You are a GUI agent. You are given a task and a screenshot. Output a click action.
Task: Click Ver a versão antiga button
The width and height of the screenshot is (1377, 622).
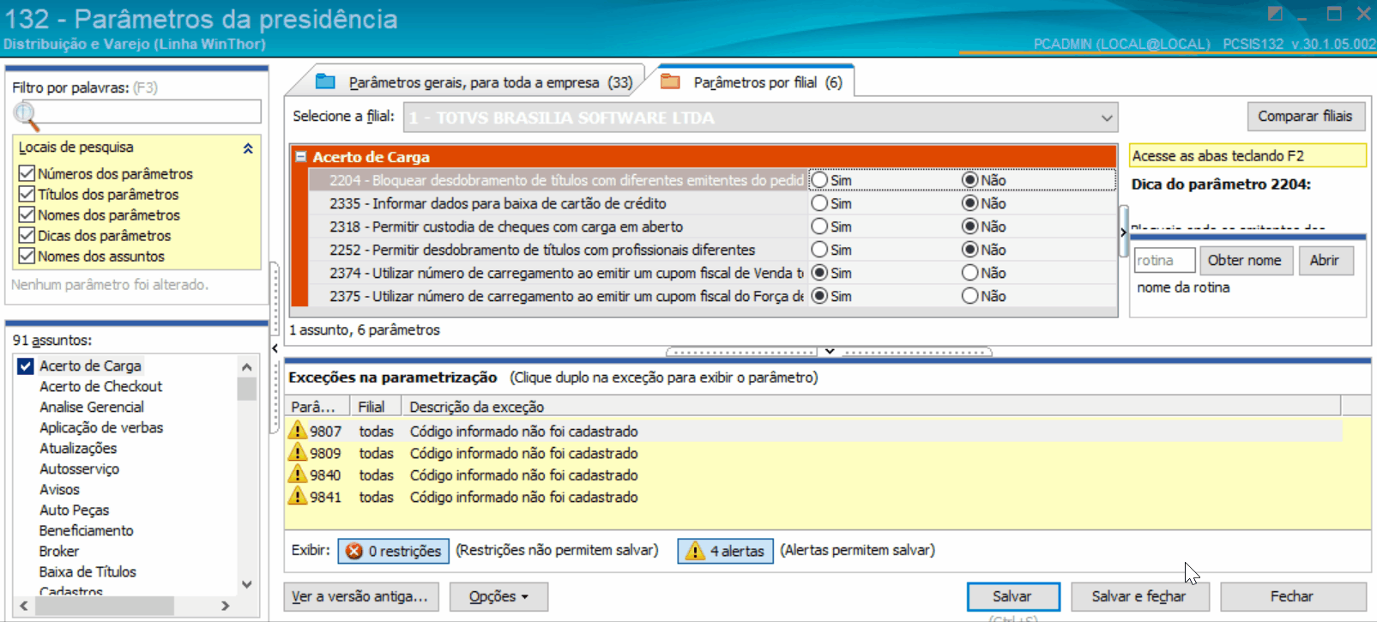coord(360,596)
